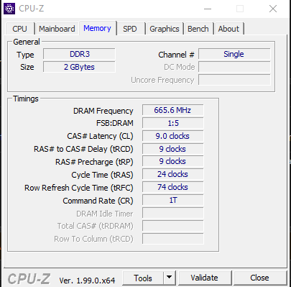Screen dimensions: 291x287
Task: Minimize the CPU-Z window
Action: [x=208, y=9]
